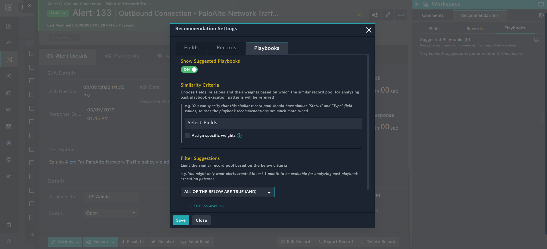
Task: Select Playbooks tab in Recommendation Settings
Action: click(267, 48)
